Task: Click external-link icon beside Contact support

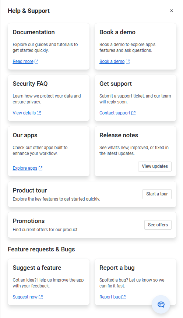Action: pyautogui.click(x=134, y=113)
